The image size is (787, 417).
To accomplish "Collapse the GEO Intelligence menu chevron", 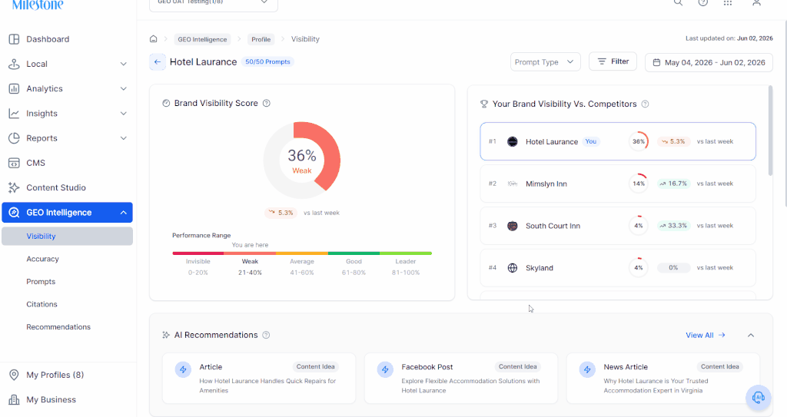I will [x=124, y=213].
